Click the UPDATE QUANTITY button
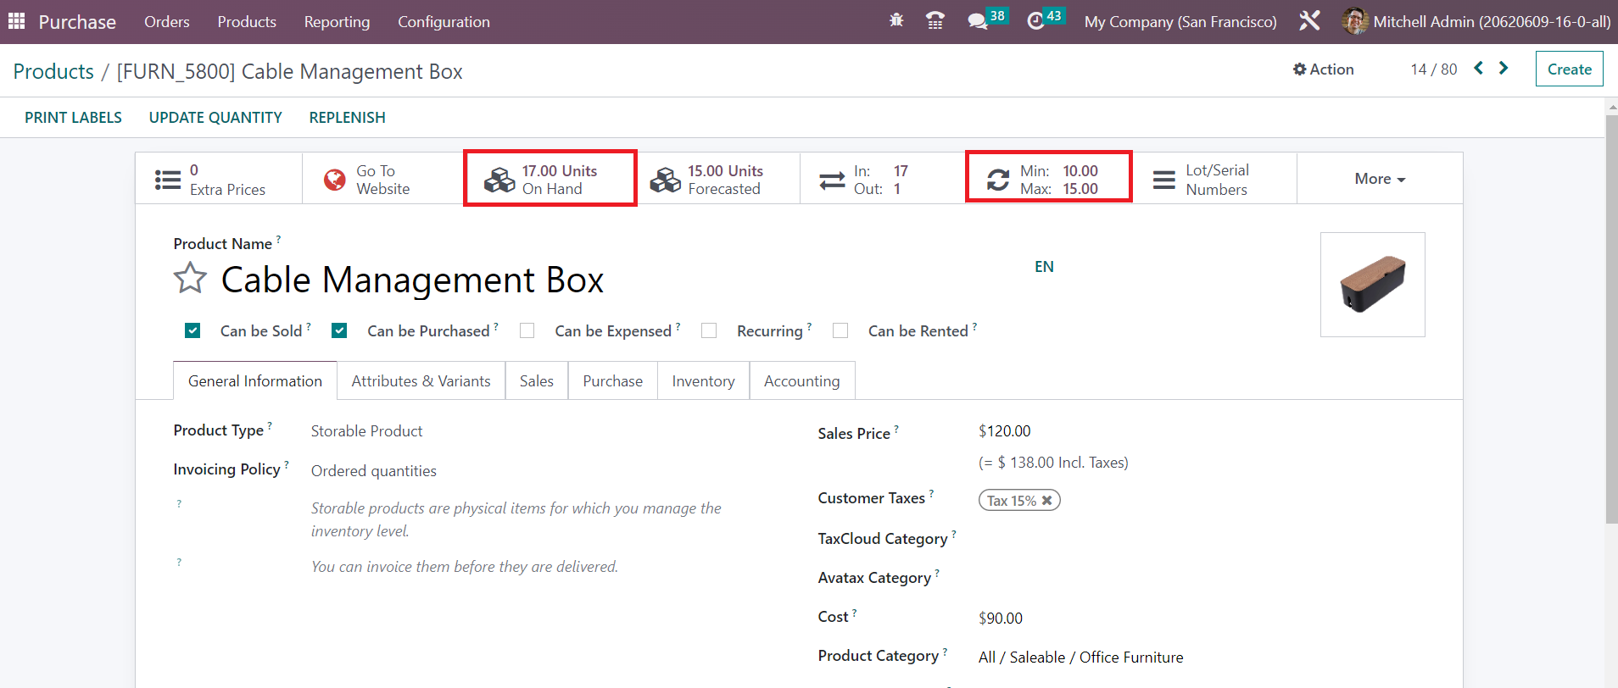 click(x=215, y=118)
